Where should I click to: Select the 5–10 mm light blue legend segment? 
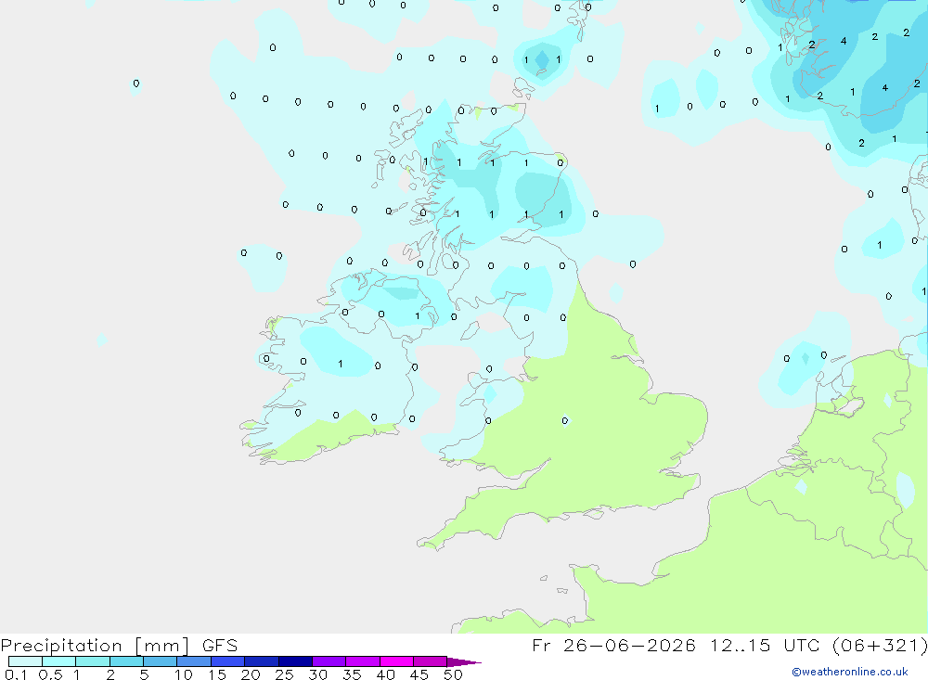161,661
